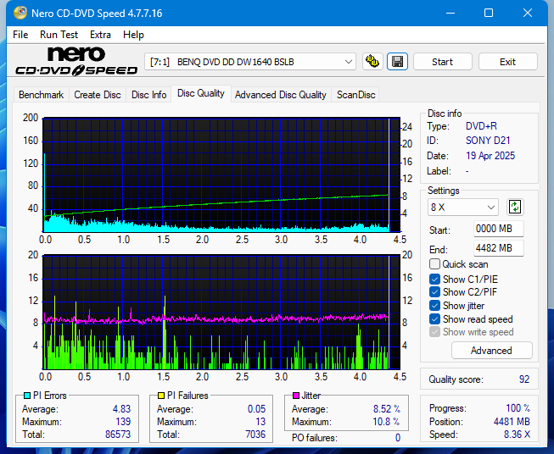
Task: Open the Extra menu
Action: [x=100, y=35]
